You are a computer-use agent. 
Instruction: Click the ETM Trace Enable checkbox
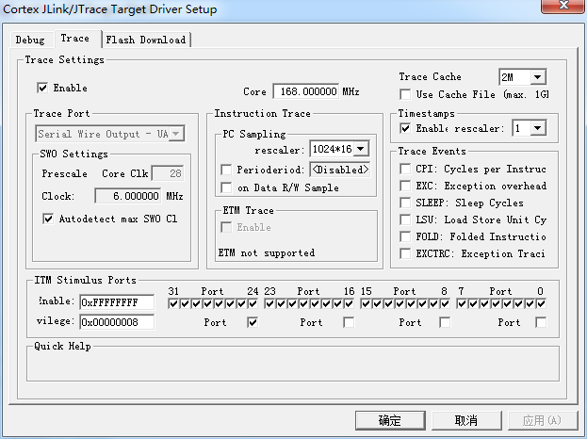click(x=226, y=227)
